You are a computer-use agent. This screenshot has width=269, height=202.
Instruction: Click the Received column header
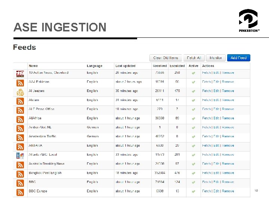click(160, 66)
